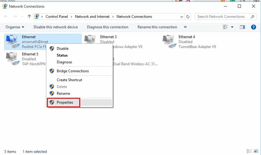This screenshot has width=261, height=155.
Task: Click the amarnath@knet network label
Action: coord(35,42)
